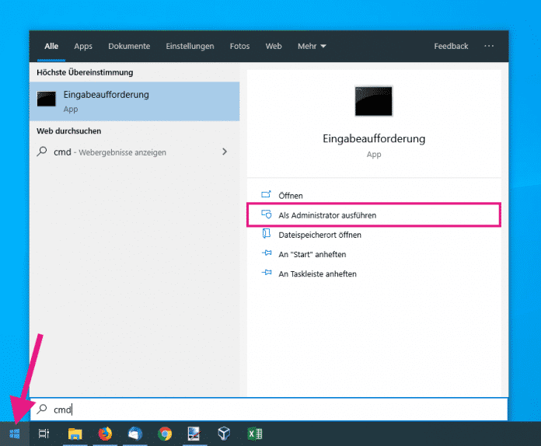Open Firefox from the taskbar
The width and height of the screenshot is (541, 446).
[x=105, y=434]
